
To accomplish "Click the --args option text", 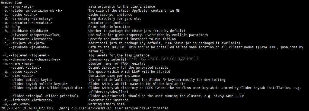I will (x=18, y=7).
